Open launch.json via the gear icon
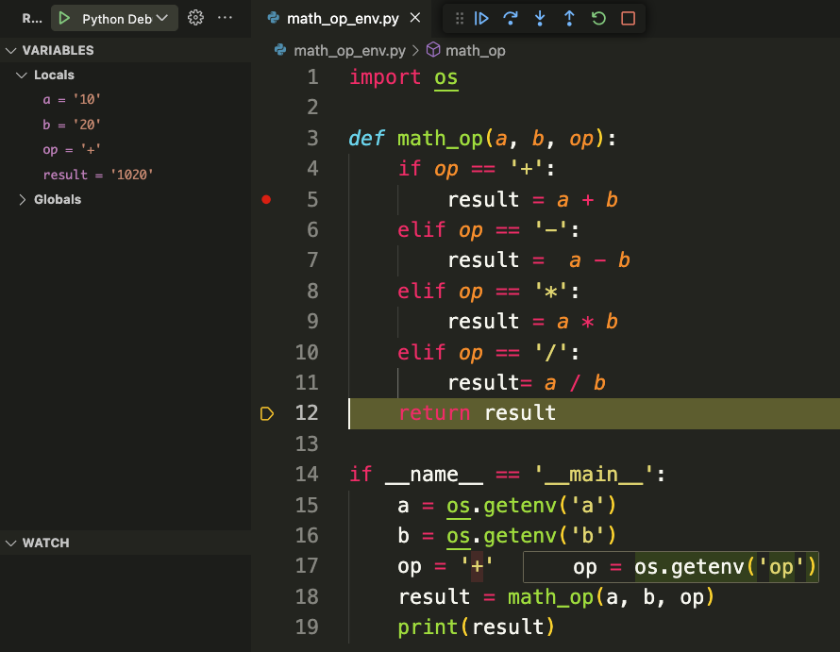The height and width of the screenshot is (652, 840). click(195, 18)
